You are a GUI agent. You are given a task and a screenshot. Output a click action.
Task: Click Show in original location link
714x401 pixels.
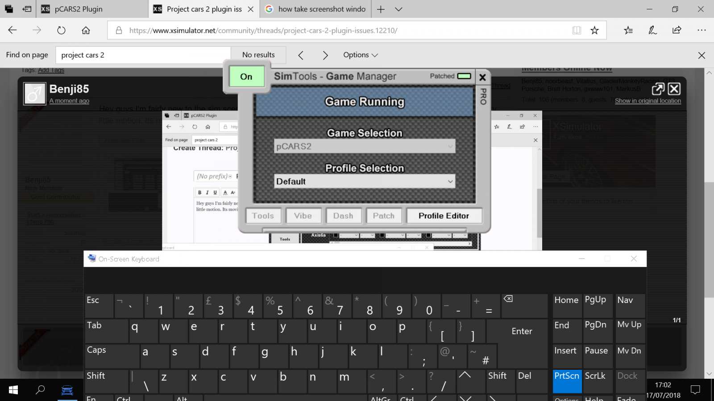click(648, 101)
